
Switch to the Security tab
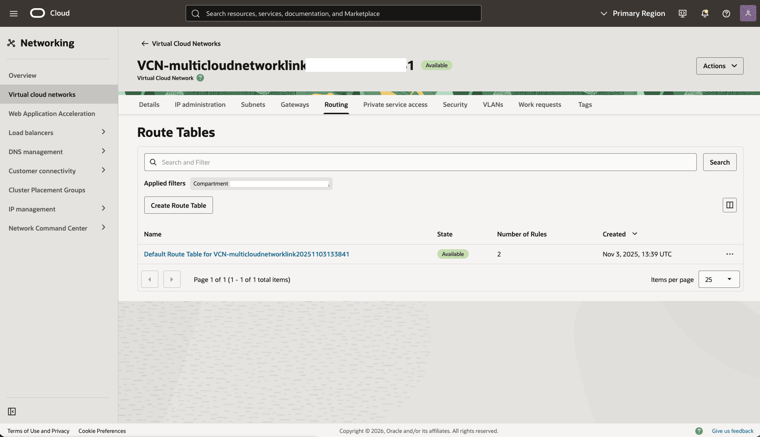[455, 104]
